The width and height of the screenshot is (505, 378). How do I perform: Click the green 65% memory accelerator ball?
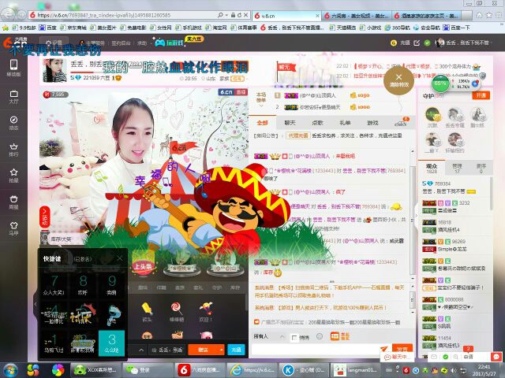coord(440,83)
